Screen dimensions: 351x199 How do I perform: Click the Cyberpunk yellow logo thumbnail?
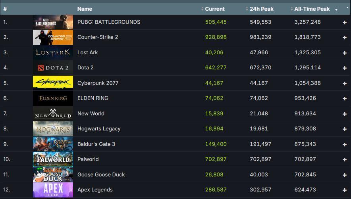[x=53, y=83]
